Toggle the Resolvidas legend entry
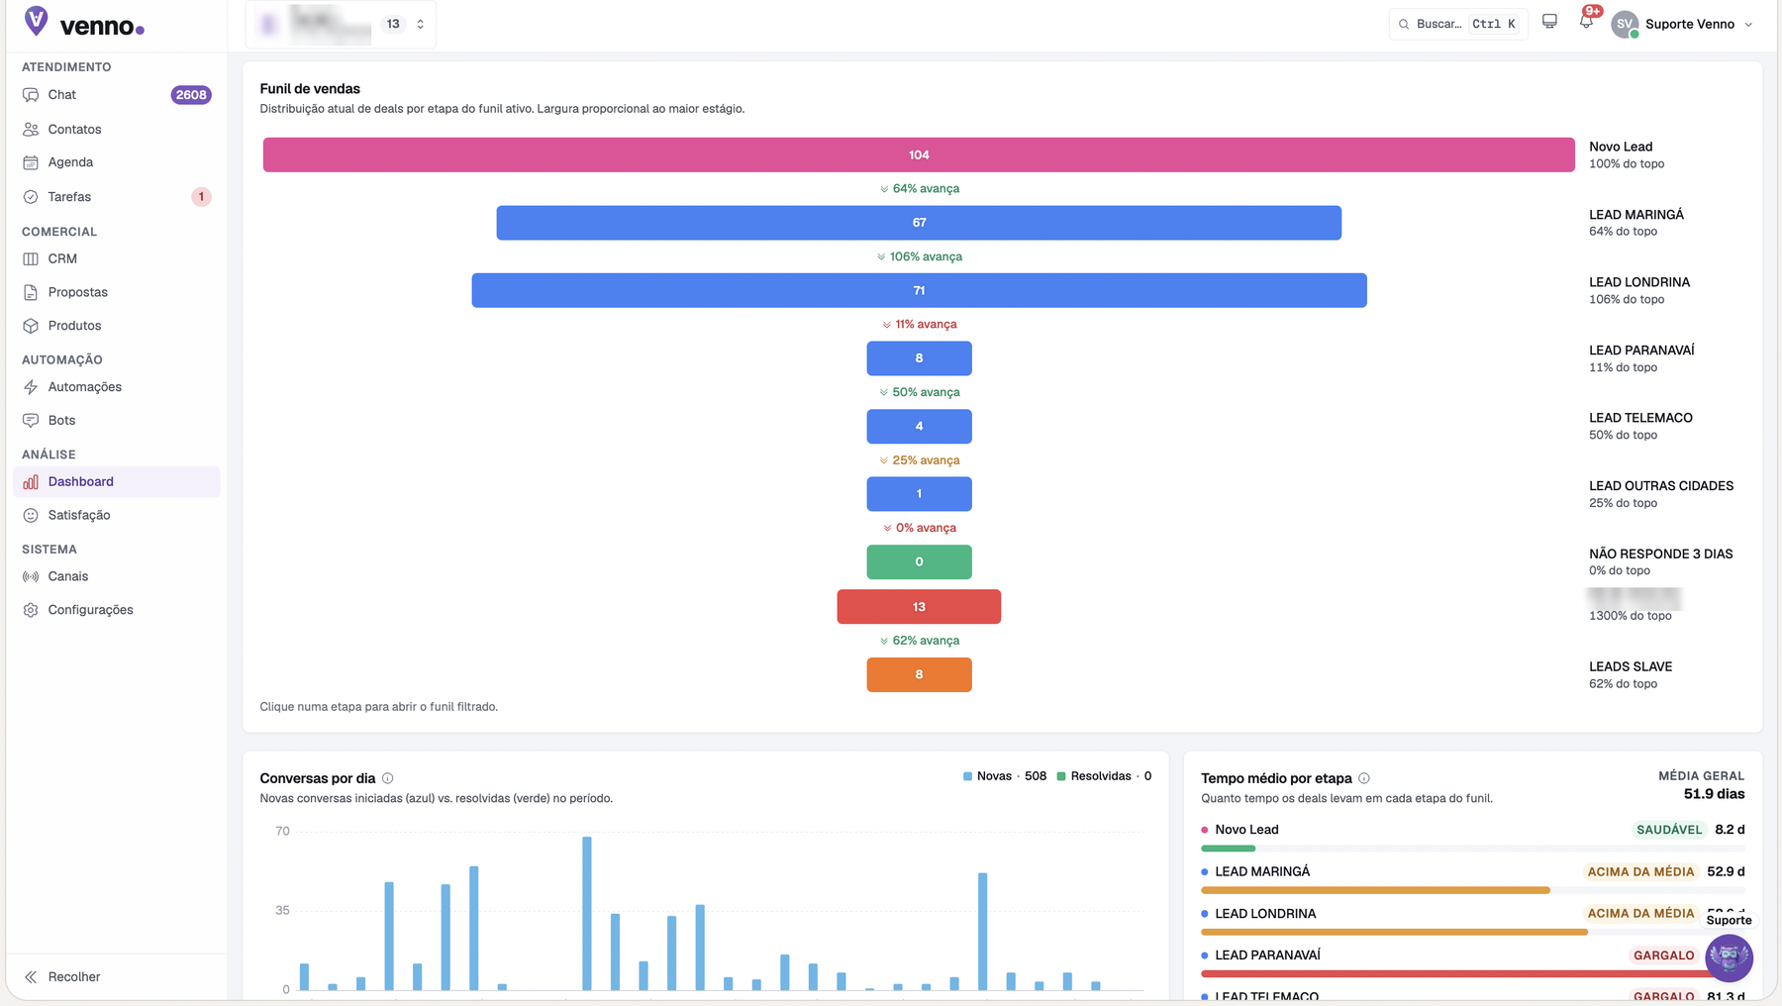Viewport: 1782px width, 1006px height. pyautogui.click(x=1104, y=776)
